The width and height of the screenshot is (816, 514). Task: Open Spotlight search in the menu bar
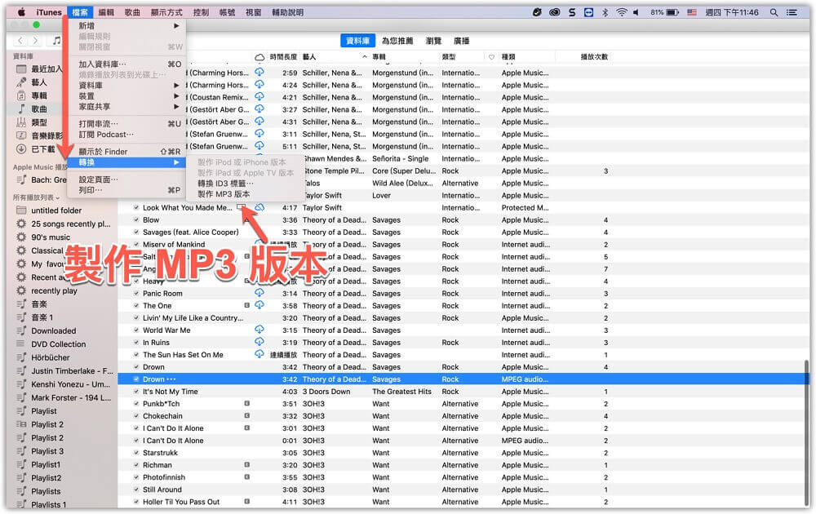[774, 12]
